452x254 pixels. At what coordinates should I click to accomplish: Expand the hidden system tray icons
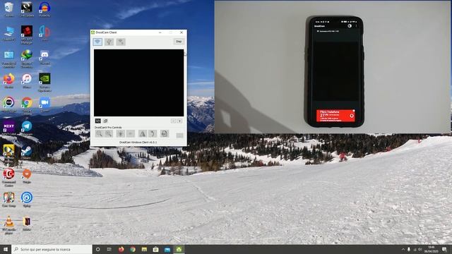pyautogui.click(x=403, y=249)
